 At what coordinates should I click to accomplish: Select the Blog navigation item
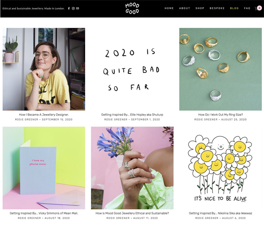[234, 8]
